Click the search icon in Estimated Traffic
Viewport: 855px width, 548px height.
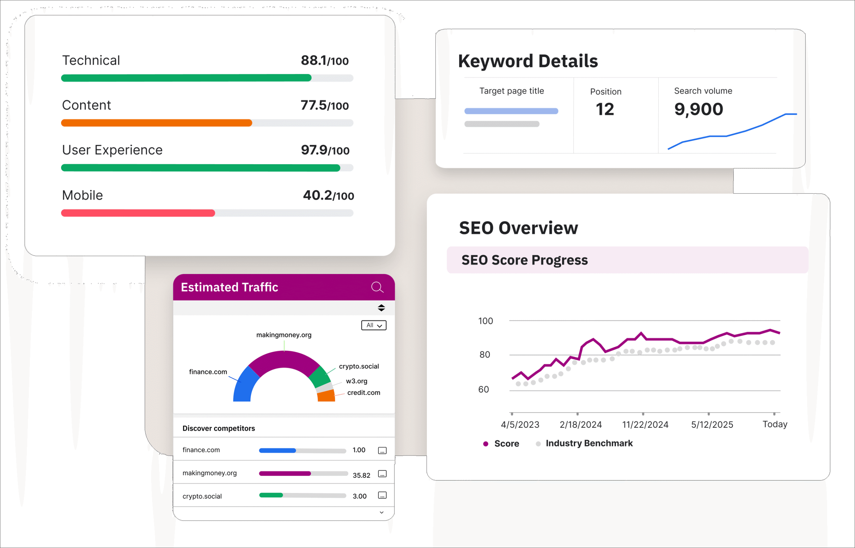tap(377, 287)
